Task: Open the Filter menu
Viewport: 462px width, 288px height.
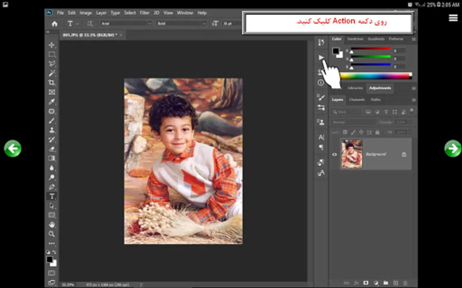Action: click(x=144, y=13)
